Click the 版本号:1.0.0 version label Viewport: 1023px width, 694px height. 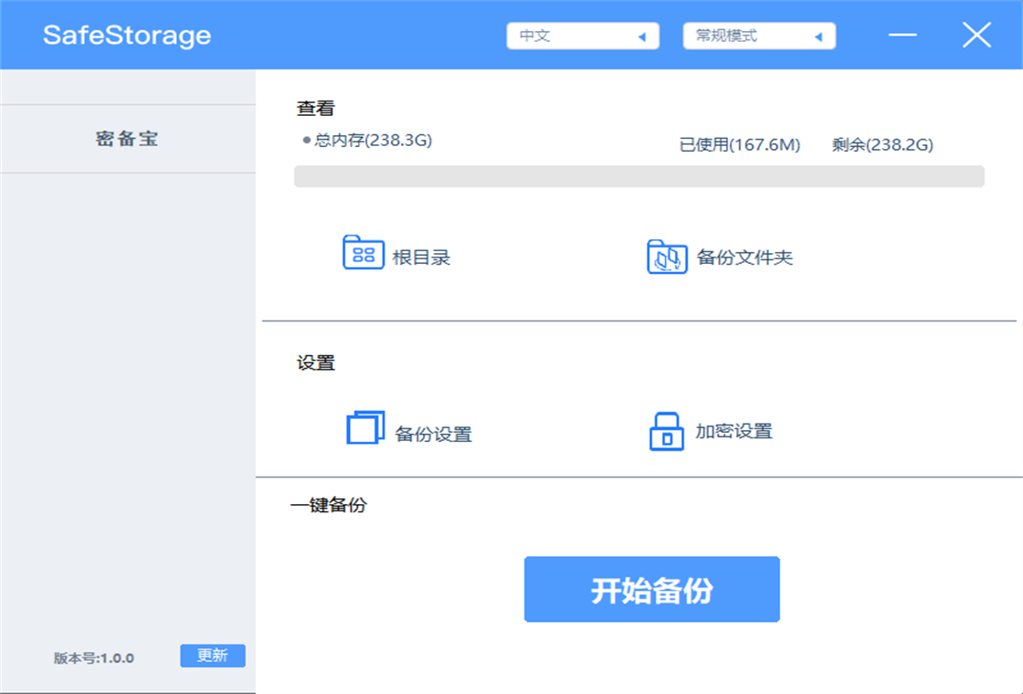(x=94, y=658)
